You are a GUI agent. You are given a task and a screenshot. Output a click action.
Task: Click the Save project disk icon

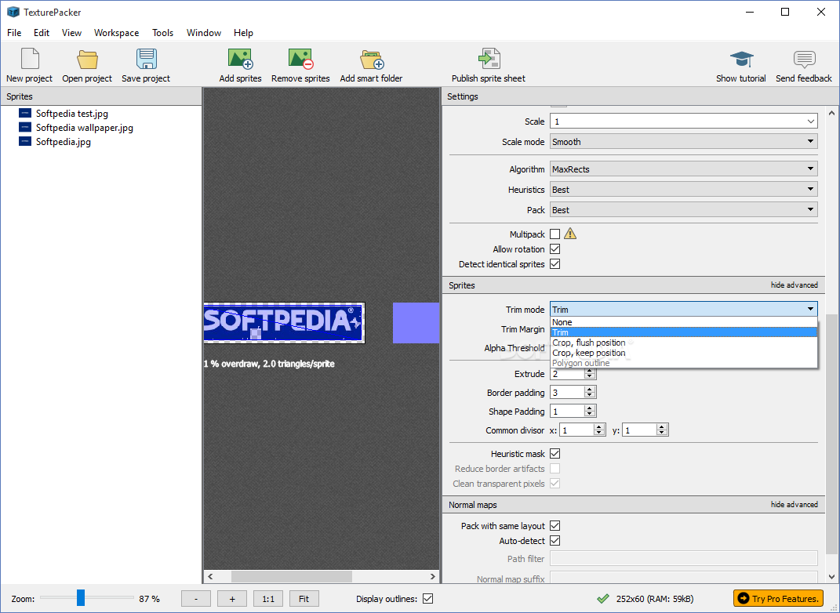point(146,59)
